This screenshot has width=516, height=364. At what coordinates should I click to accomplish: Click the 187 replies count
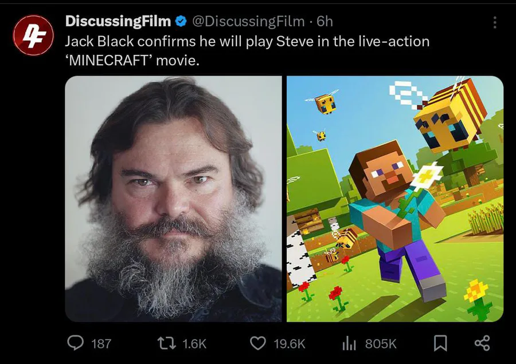click(x=101, y=343)
